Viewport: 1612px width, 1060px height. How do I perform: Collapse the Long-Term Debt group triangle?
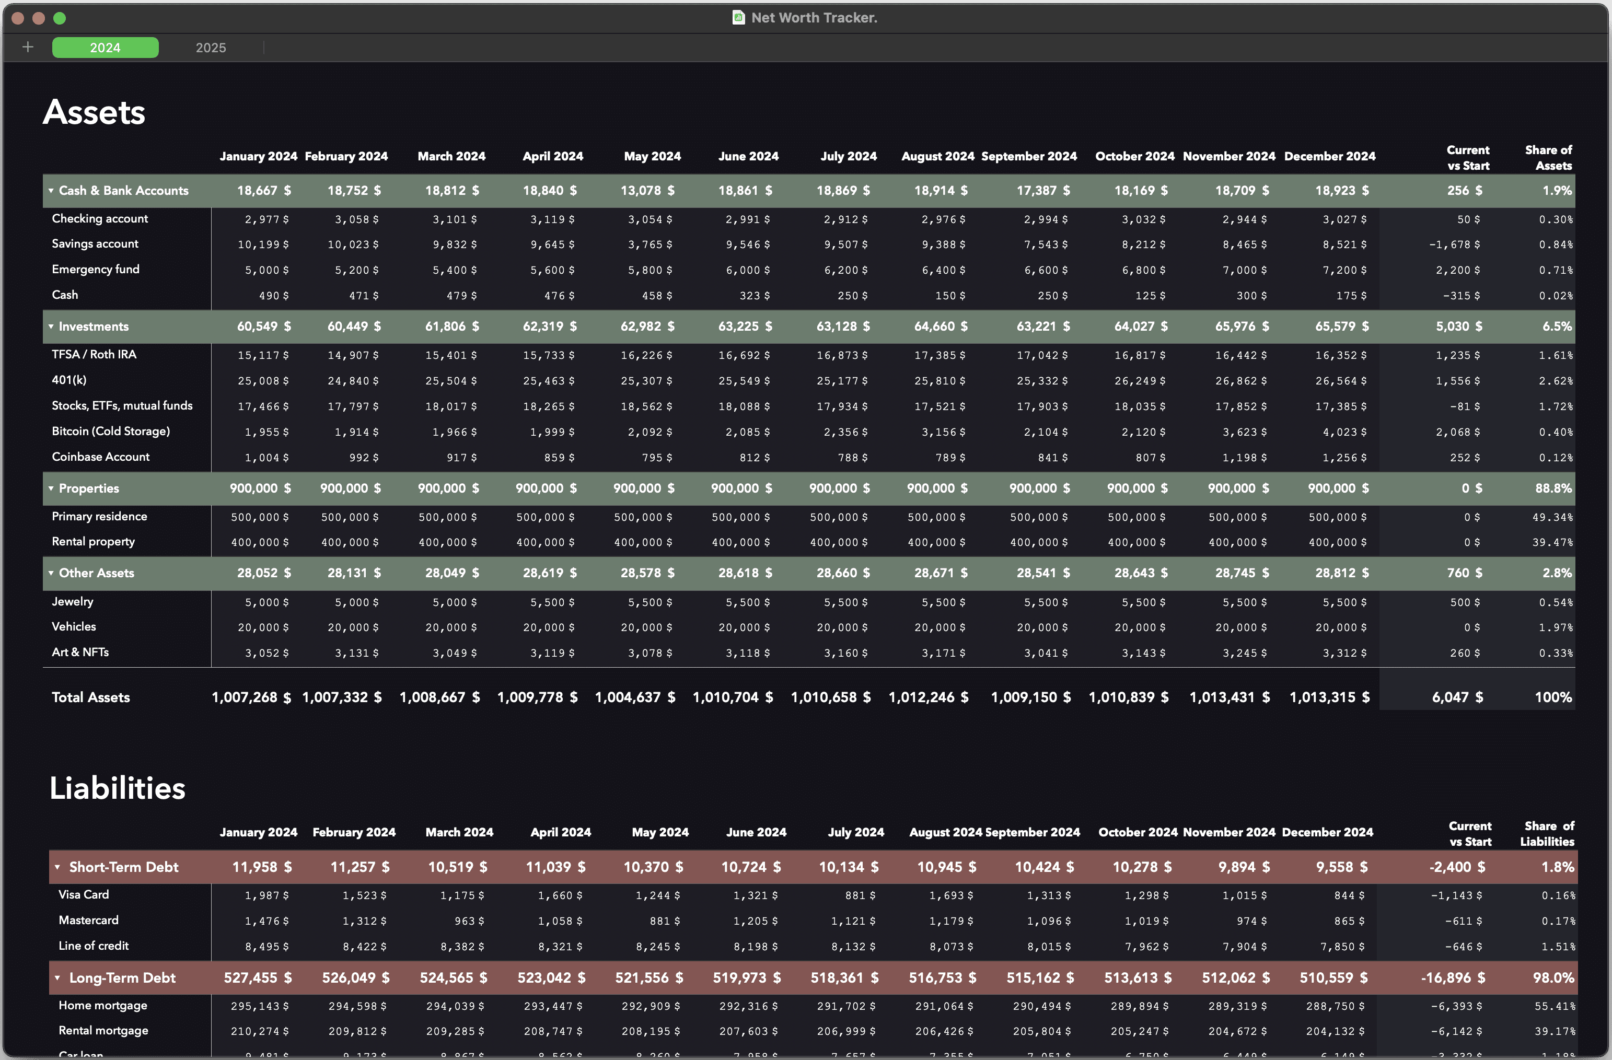click(57, 978)
